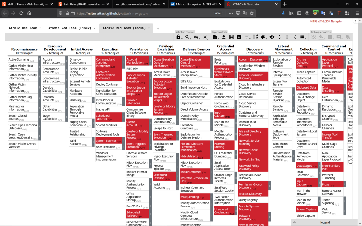Toggle the lock multi-tactic selection icon
Viewport: 362px width, 226px height.
coord(179,37)
